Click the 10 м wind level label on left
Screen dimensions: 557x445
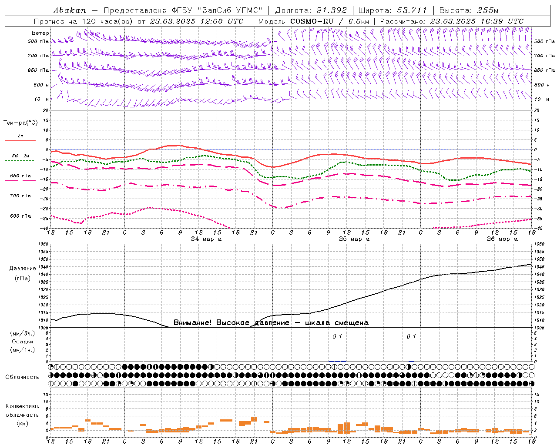(x=42, y=99)
